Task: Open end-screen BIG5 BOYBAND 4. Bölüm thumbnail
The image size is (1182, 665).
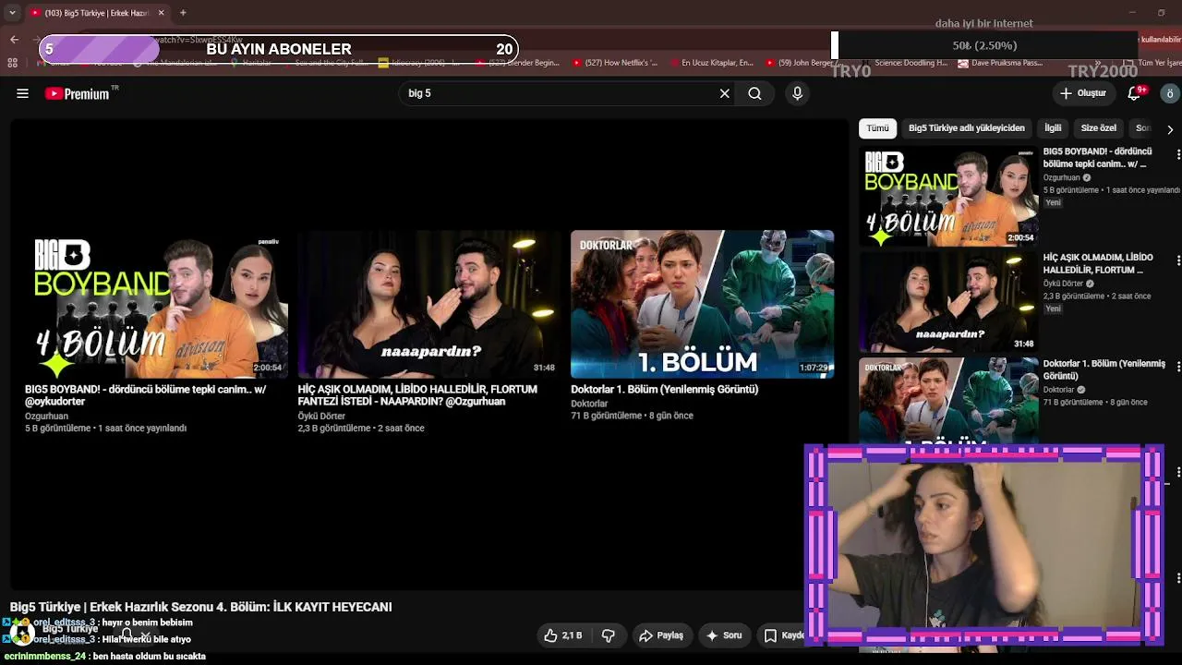Action: click(156, 305)
